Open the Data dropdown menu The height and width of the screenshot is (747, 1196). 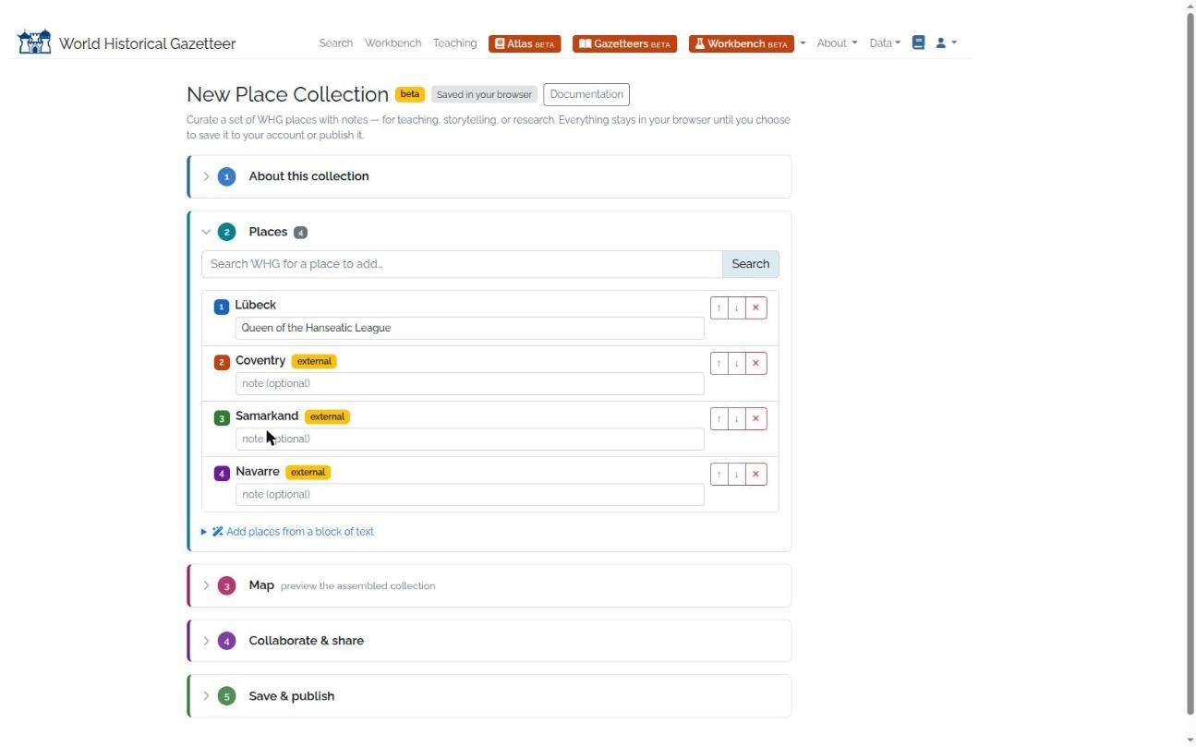coord(884,43)
